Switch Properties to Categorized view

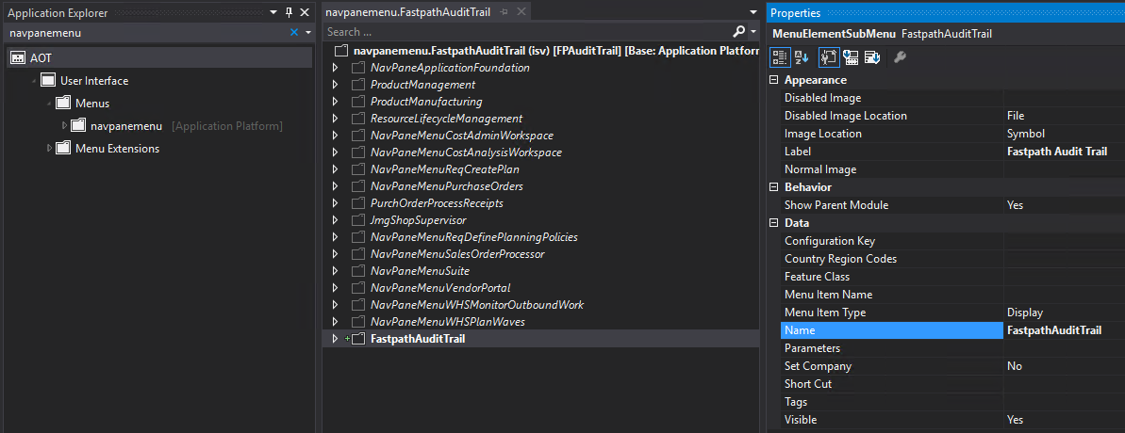pyautogui.click(x=780, y=57)
